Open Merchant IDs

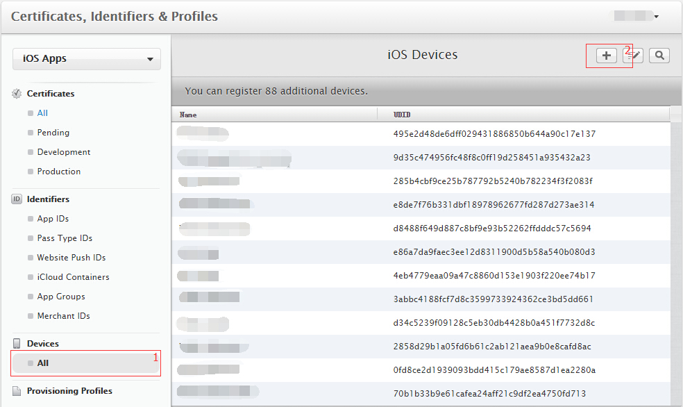tap(64, 316)
